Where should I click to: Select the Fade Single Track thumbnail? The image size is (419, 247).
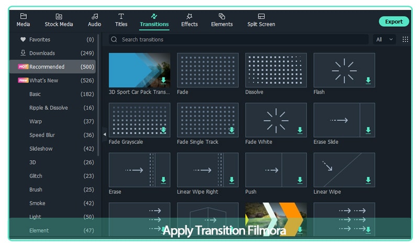point(207,120)
